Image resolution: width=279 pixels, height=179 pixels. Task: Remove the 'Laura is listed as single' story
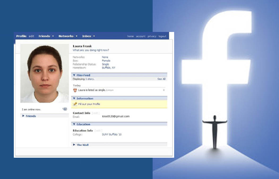point(164,90)
